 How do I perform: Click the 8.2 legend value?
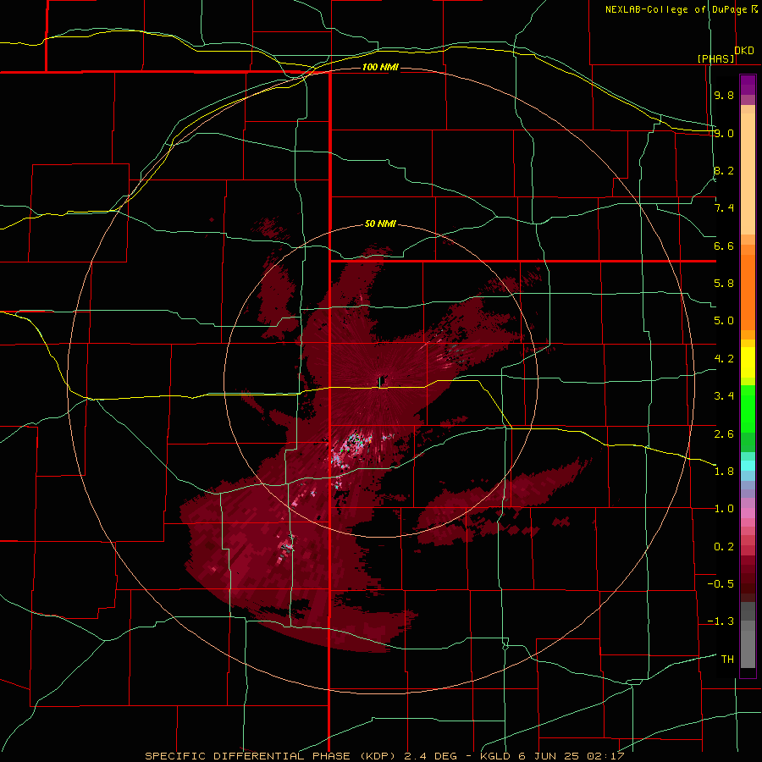pos(724,170)
